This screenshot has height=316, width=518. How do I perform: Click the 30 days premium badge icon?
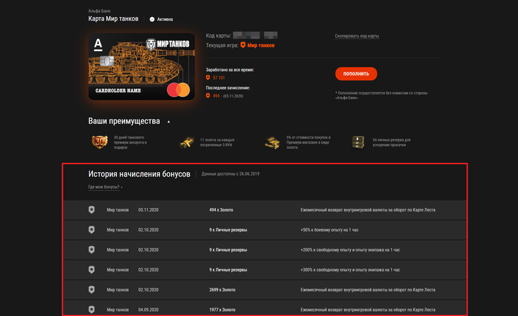click(100, 142)
